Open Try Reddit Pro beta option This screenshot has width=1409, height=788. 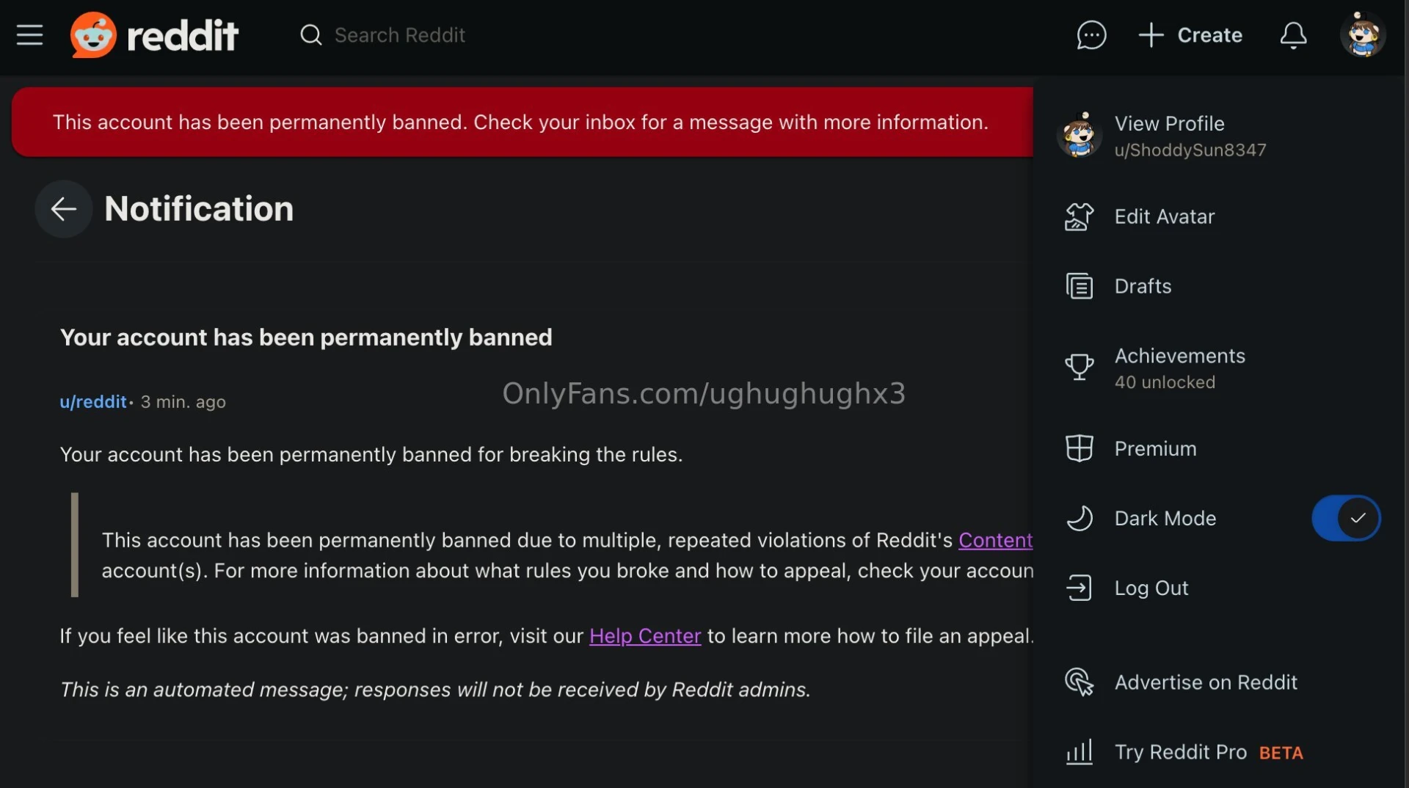(x=1180, y=752)
